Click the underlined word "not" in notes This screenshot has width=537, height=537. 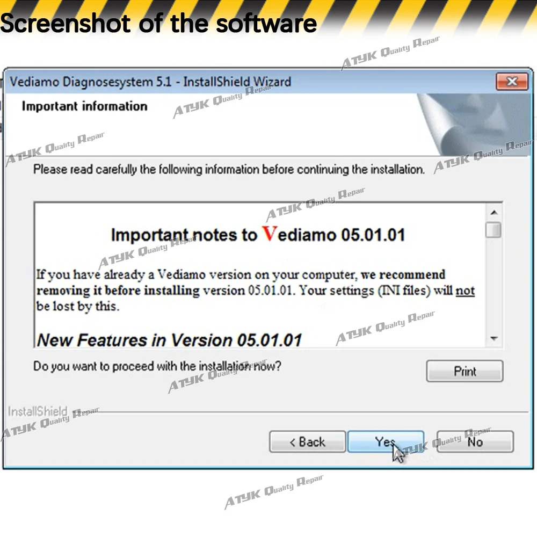tap(465, 291)
